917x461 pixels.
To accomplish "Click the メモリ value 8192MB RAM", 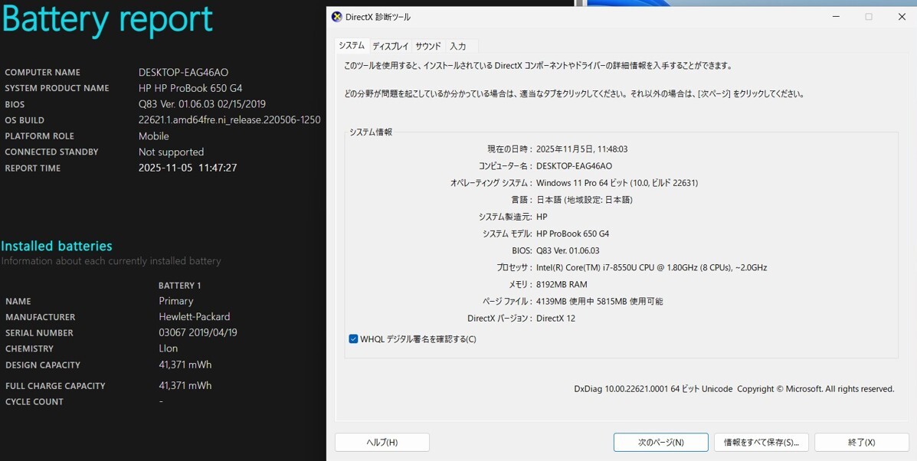I will coord(562,285).
